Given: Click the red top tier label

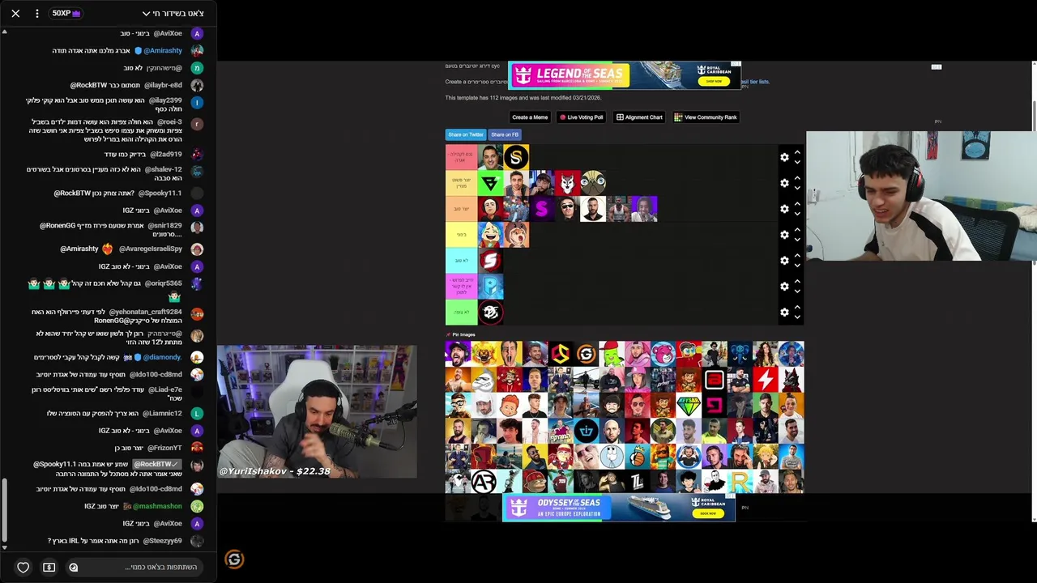Looking at the screenshot, I should coord(461,157).
